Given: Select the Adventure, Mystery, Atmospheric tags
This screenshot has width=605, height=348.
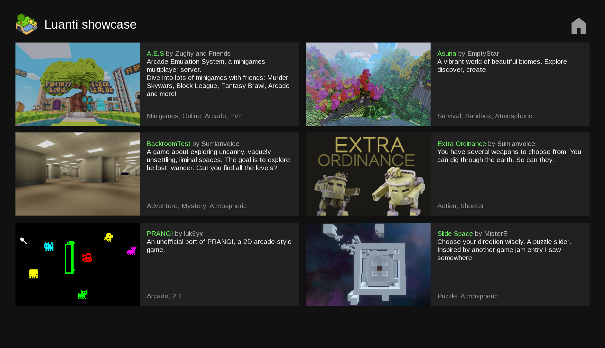Looking at the screenshot, I should (197, 206).
